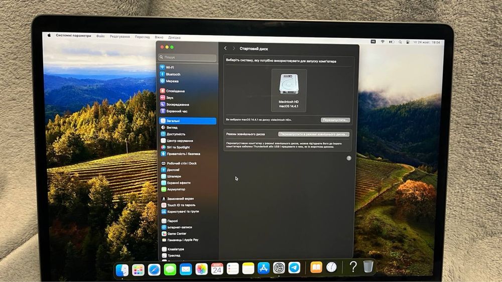
Task: Open the Перегляд menu
Action: [x=142, y=37]
